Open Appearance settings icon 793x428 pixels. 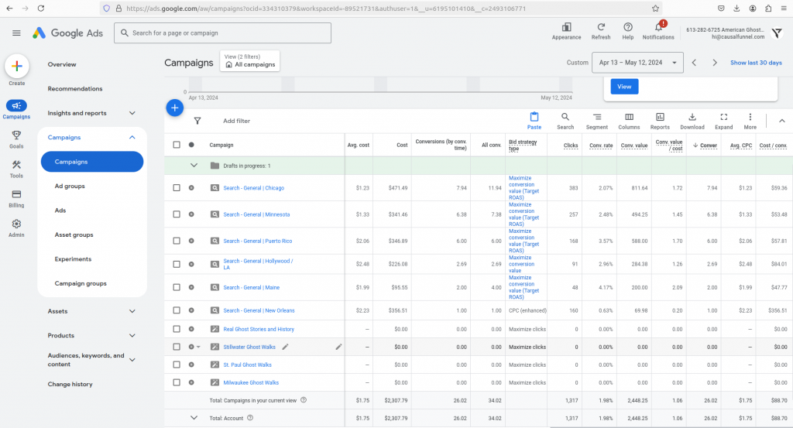tap(566, 27)
